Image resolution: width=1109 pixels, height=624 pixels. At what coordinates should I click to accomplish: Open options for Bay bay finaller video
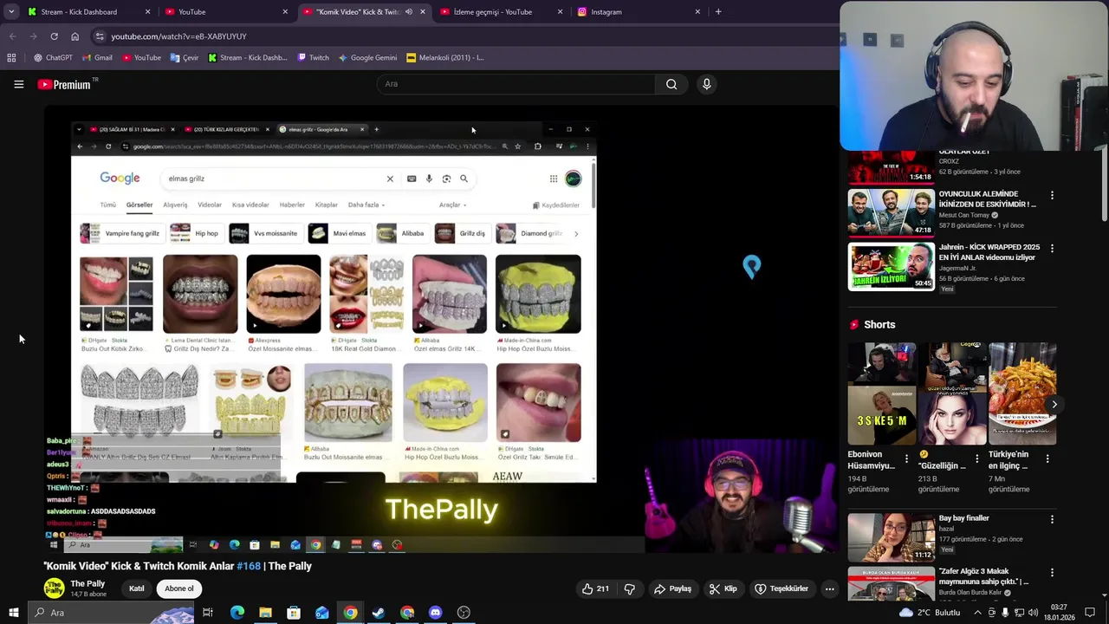point(1052,519)
